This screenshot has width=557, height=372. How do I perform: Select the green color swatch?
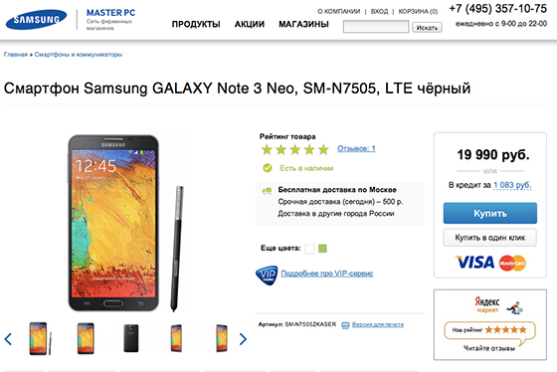point(322,249)
